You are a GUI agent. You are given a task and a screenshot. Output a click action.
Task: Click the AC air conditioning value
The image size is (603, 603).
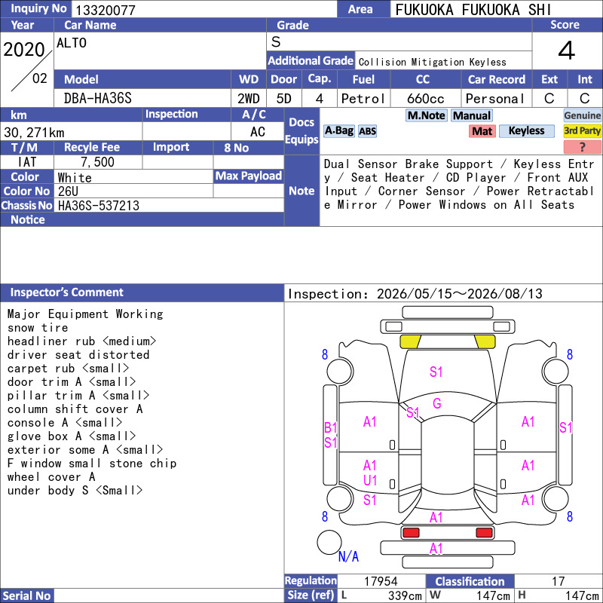[x=258, y=132]
